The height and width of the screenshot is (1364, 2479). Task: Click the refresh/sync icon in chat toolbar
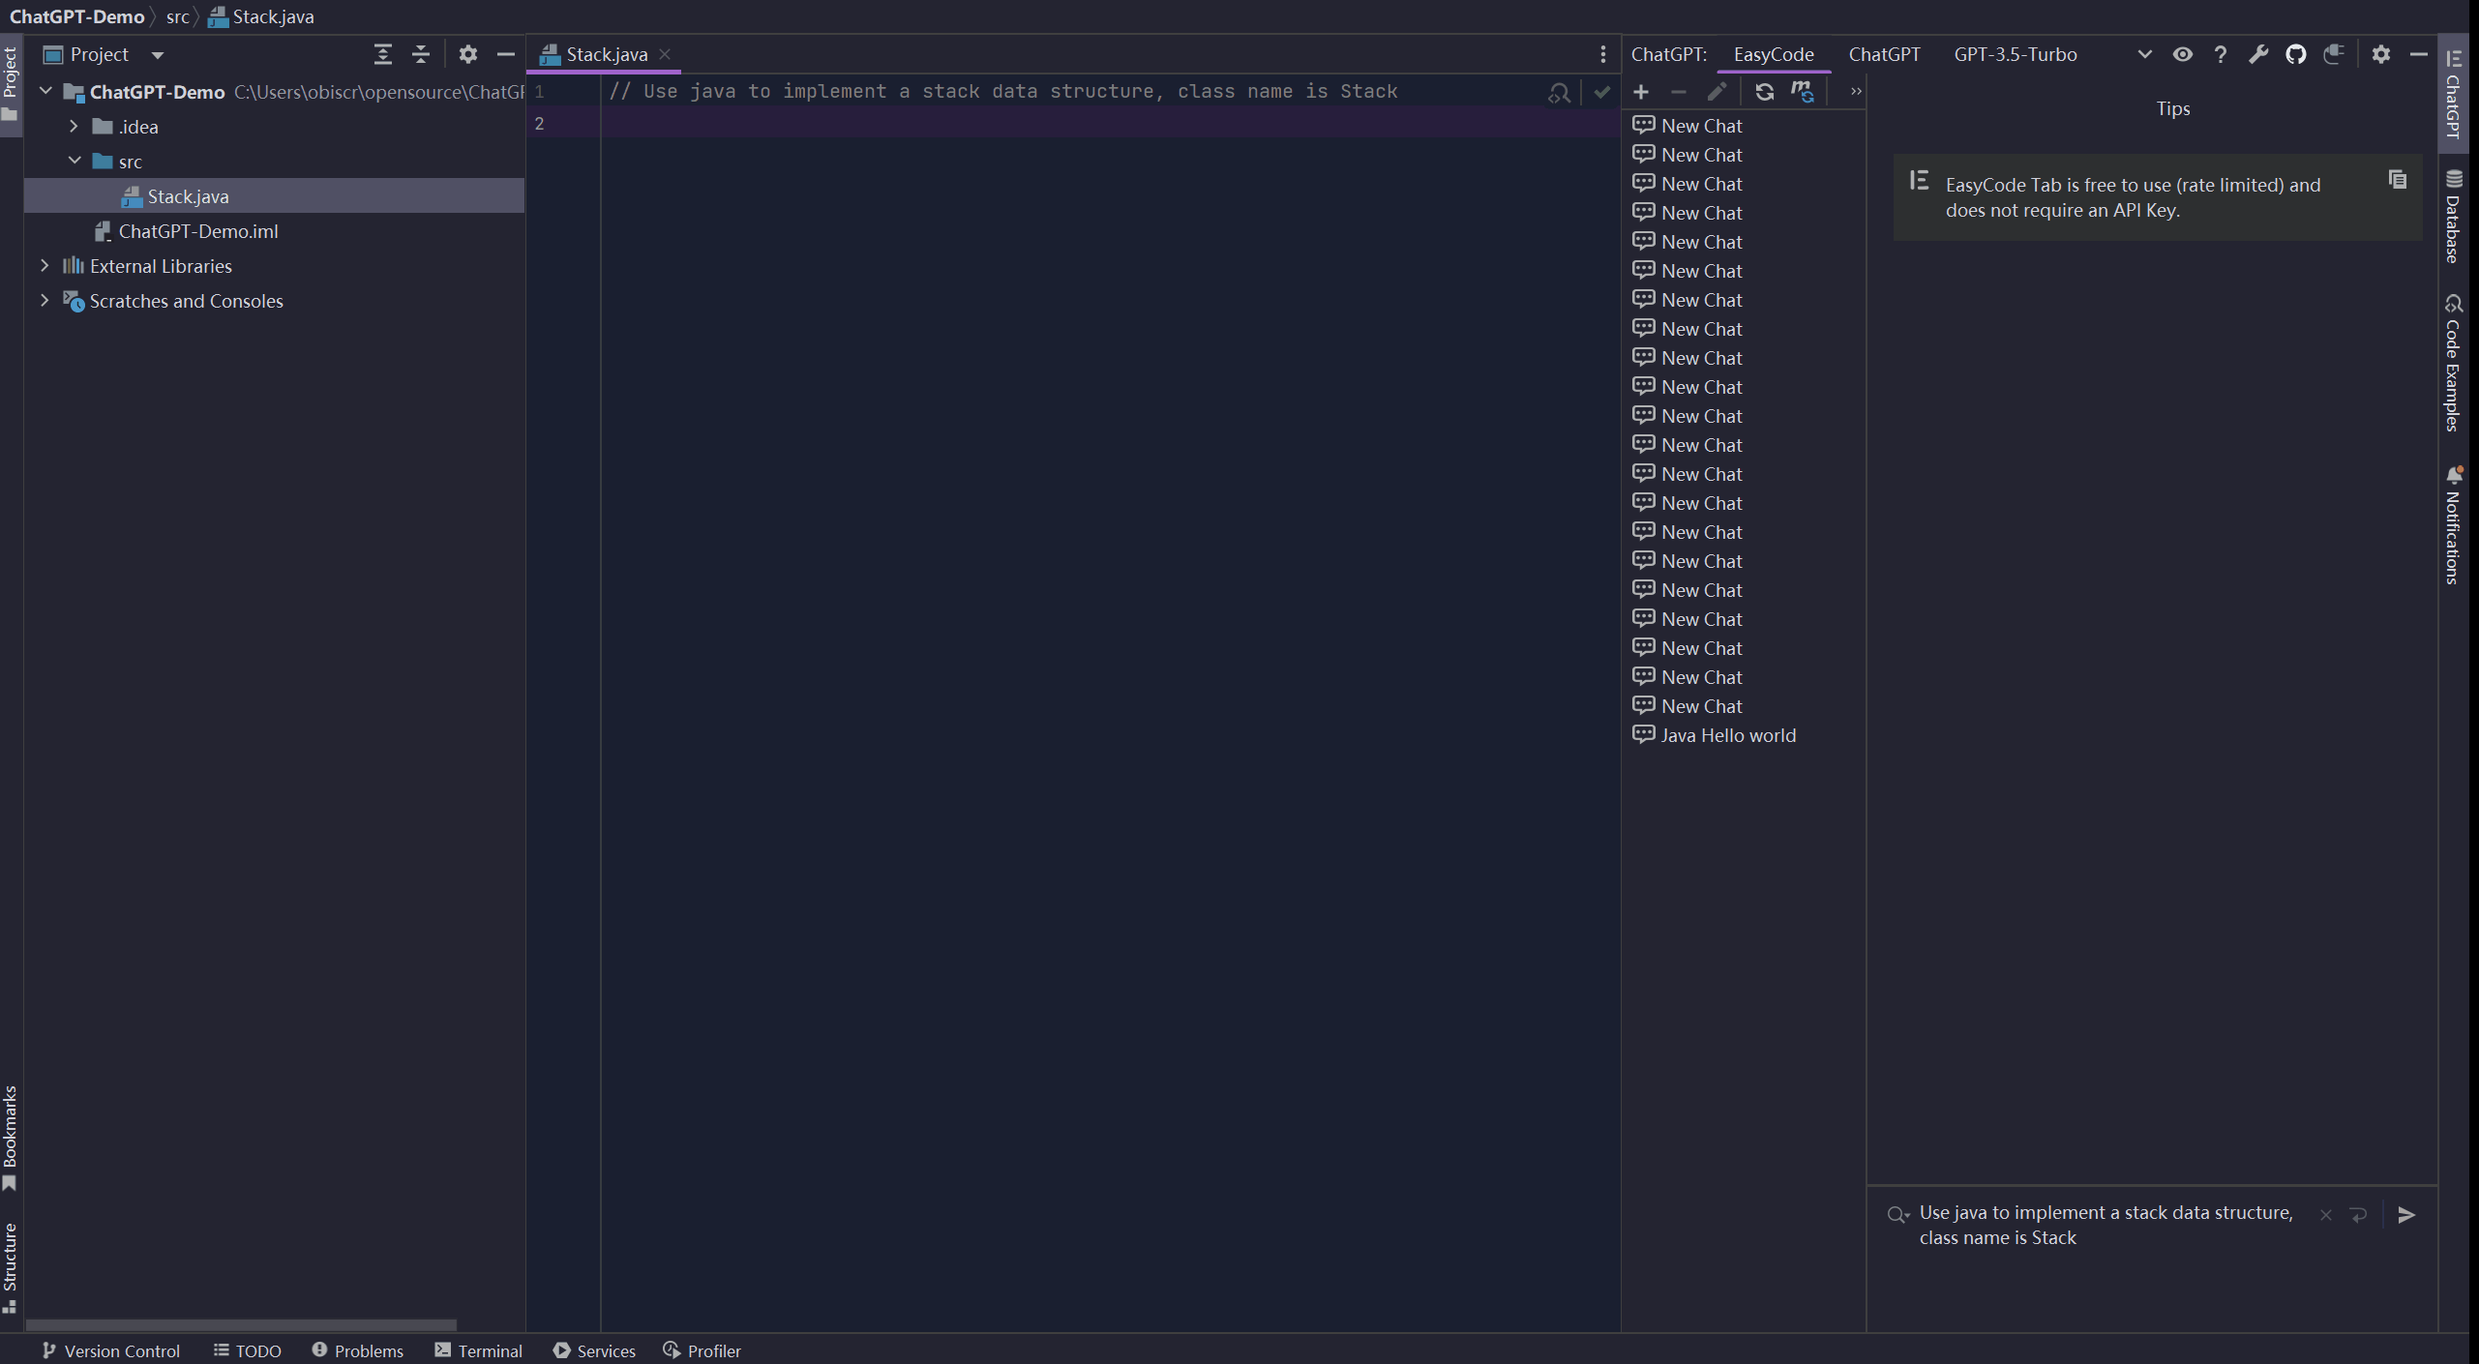coord(1764,91)
